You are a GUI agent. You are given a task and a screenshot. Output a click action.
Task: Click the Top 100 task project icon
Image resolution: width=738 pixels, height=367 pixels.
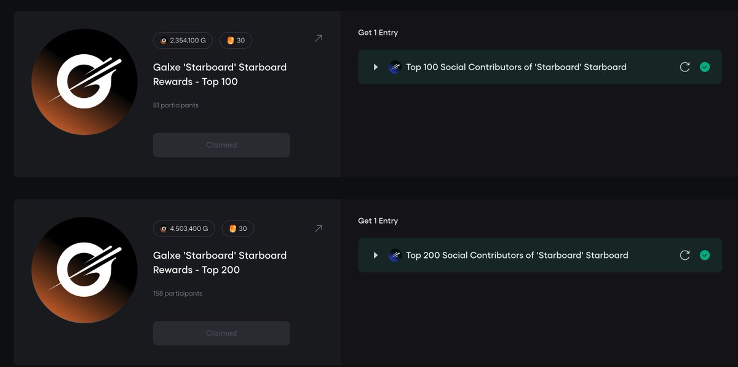coord(395,67)
